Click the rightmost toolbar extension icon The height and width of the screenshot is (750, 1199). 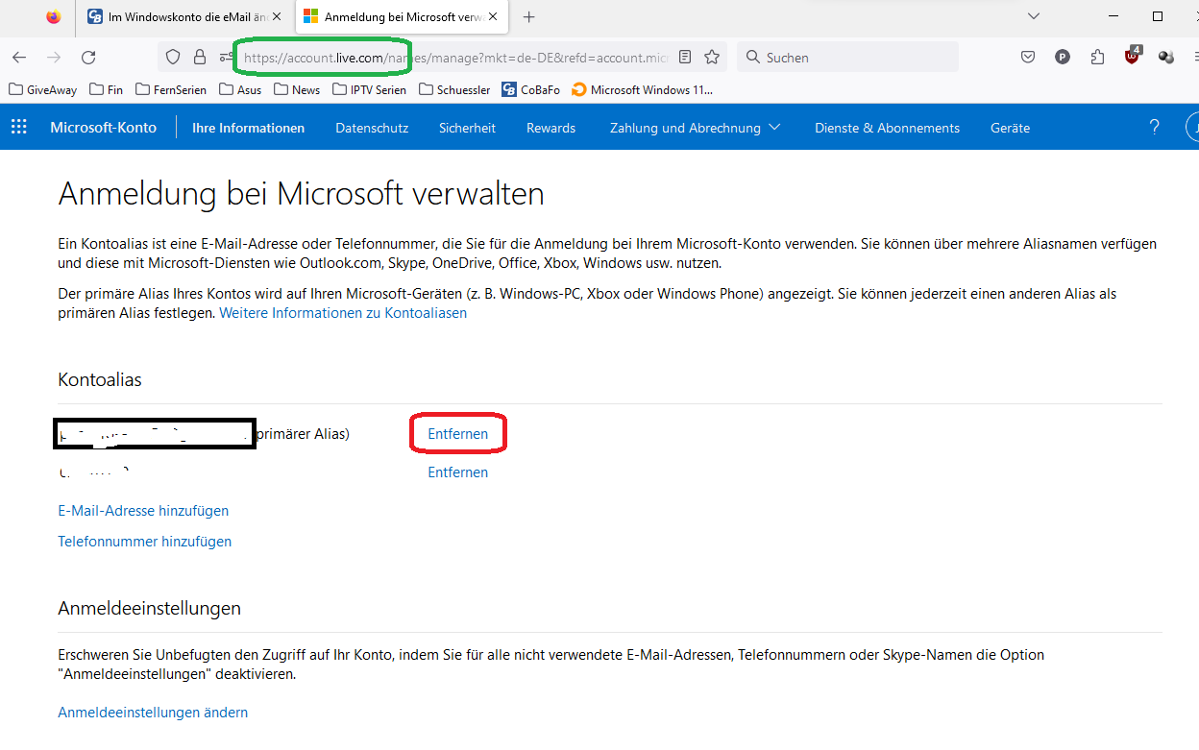[x=1166, y=58]
